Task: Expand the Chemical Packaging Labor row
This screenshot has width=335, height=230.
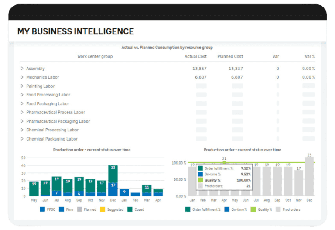Action: point(22,139)
